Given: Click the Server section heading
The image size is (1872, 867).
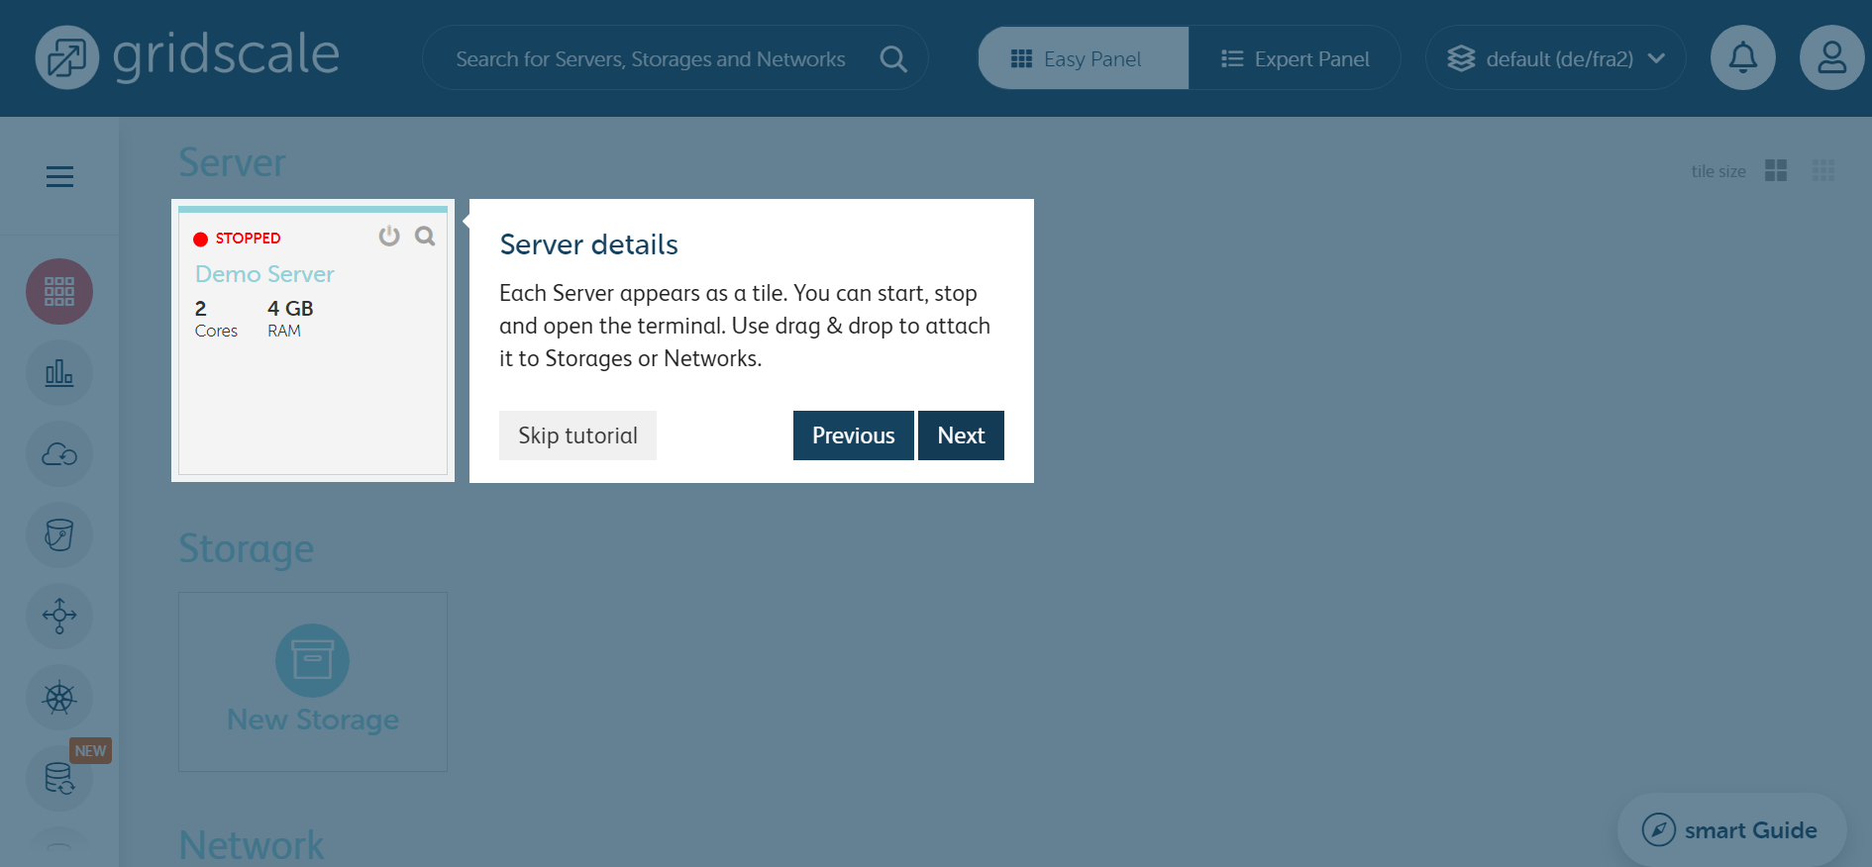Looking at the screenshot, I should [x=232, y=162].
